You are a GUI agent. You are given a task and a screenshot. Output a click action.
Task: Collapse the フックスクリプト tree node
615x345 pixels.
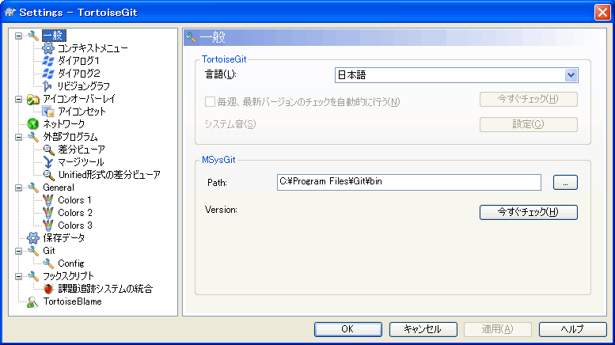(x=18, y=276)
